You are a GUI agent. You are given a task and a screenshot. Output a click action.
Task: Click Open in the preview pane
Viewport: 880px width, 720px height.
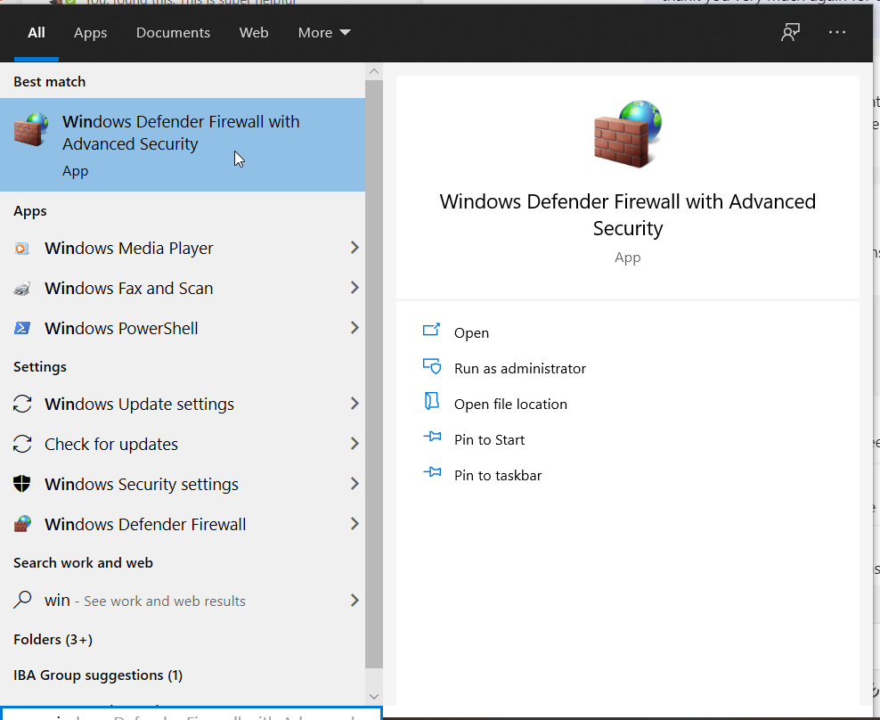click(x=471, y=333)
